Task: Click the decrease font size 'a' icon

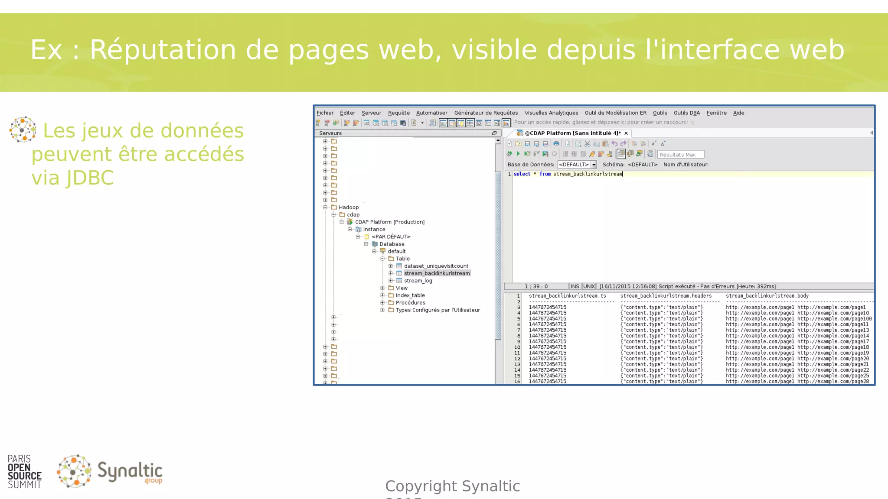Action: point(653,144)
